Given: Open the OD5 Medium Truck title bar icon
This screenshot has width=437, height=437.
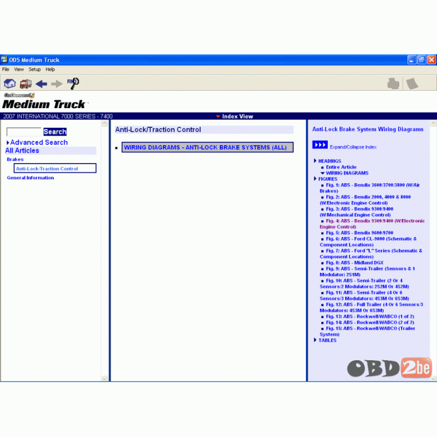Looking at the screenshot, I should point(4,59).
